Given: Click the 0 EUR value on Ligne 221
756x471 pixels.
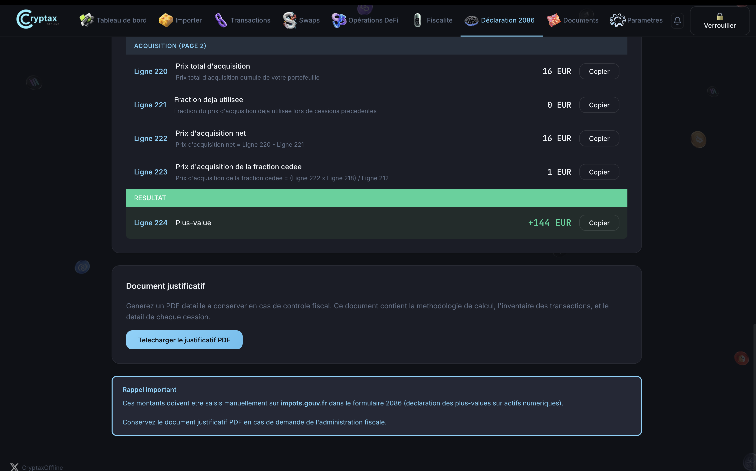Looking at the screenshot, I should click(559, 105).
